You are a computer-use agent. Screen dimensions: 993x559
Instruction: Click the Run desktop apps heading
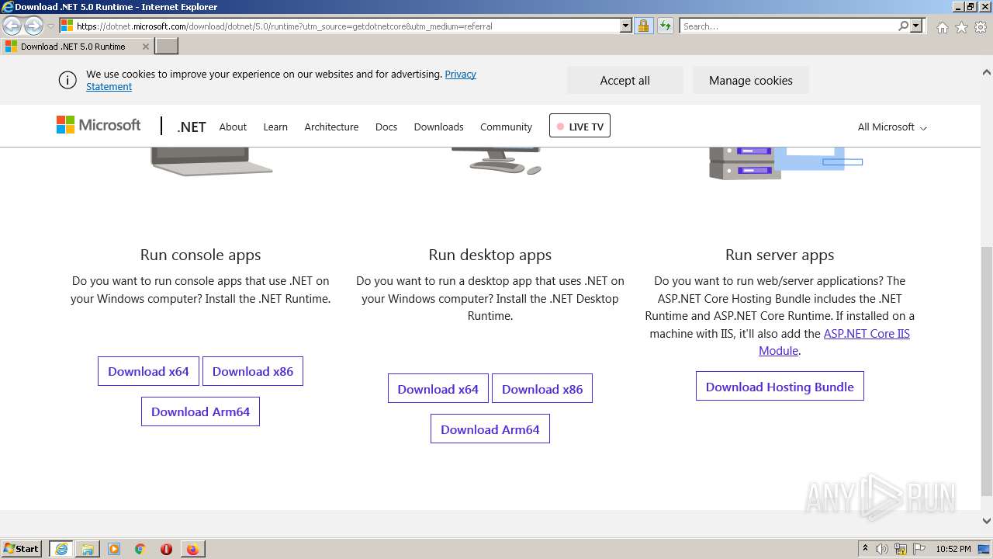click(x=490, y=255)
